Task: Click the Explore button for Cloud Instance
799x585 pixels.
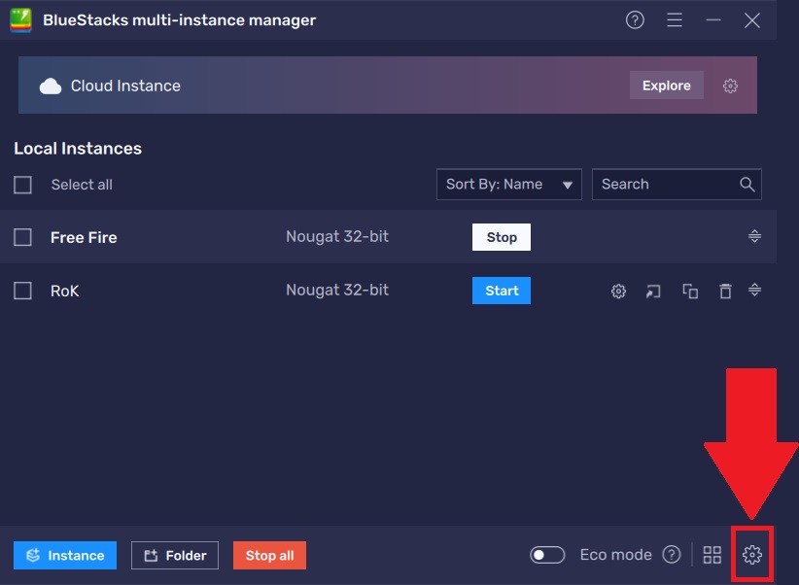Action: point(667,86)
